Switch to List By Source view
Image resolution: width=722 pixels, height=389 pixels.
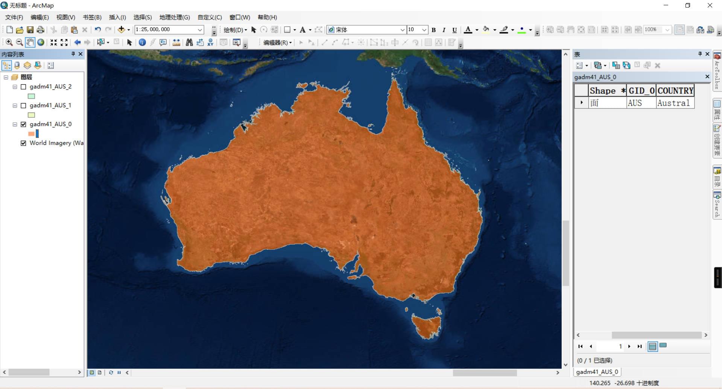tap(17, 65)
